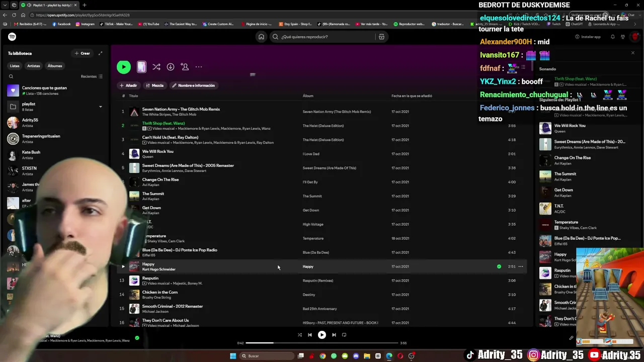Click the Instalar app button
This screenshot has height=362, width=644.
click(x=588, y=37)
